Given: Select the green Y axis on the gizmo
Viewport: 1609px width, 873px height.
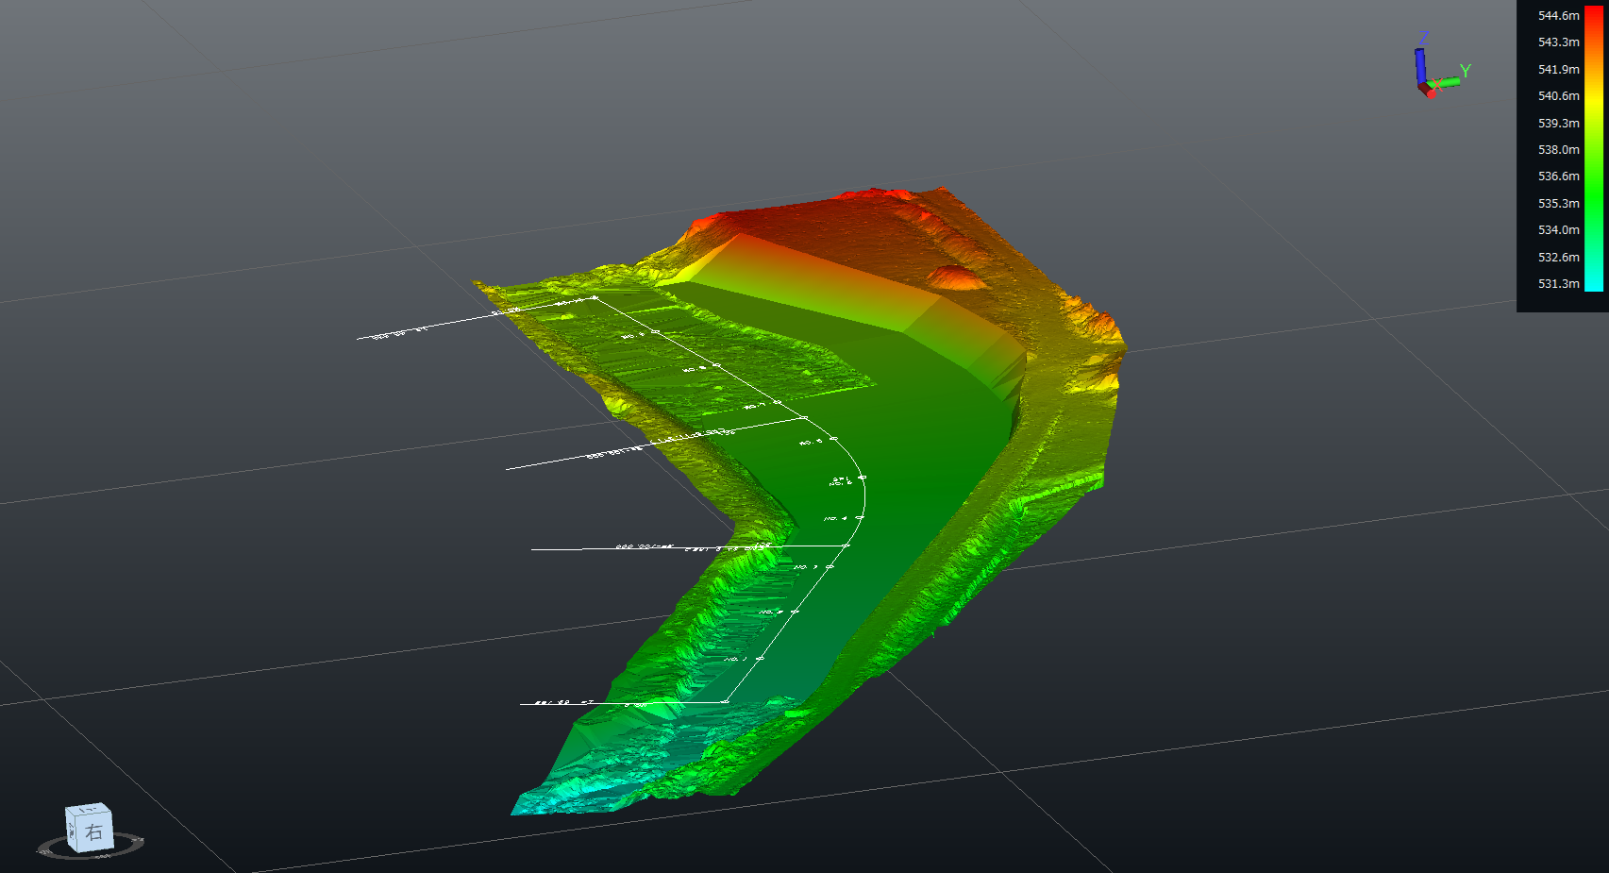Looking at the screenshot, I should (x=1449, y=81).
